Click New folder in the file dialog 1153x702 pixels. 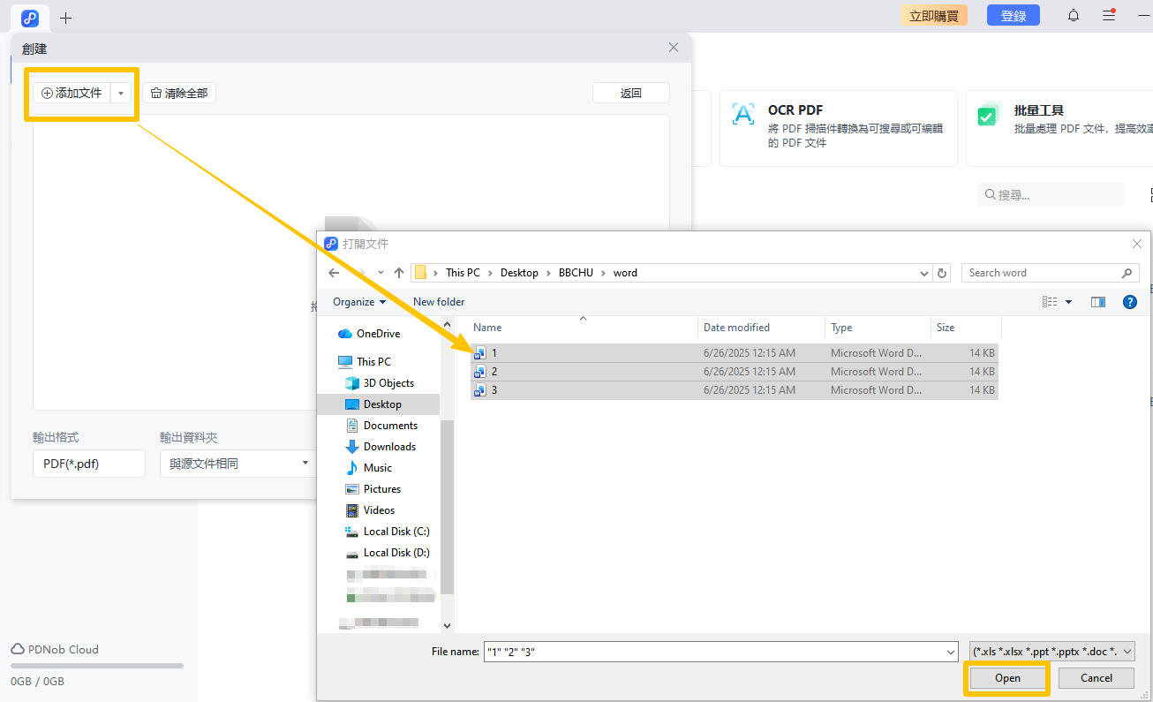(x=439, y=302)
